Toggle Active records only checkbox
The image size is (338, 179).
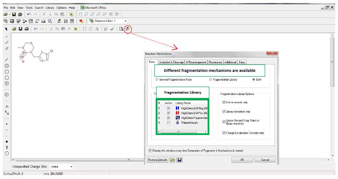tap(223, 102)
